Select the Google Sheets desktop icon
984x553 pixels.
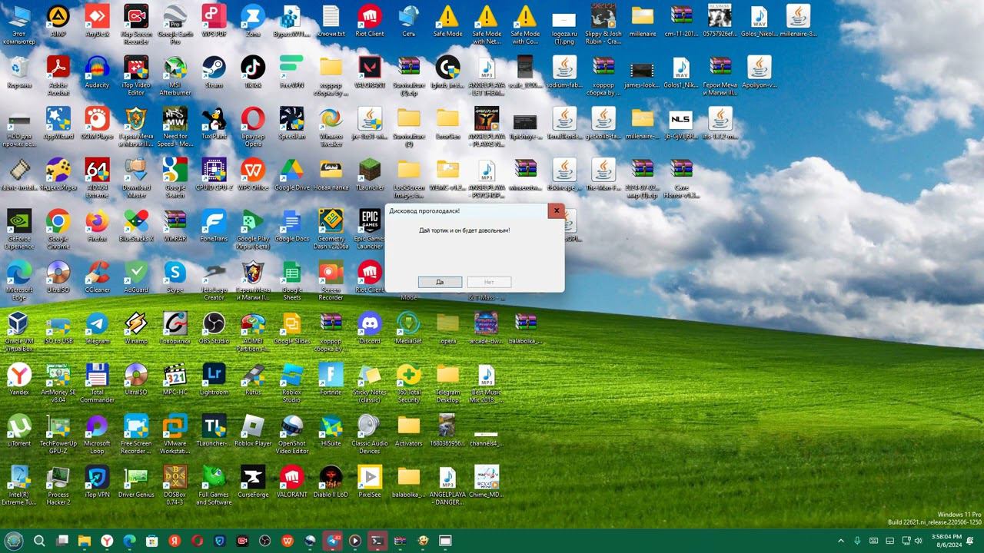pos(292,281)
